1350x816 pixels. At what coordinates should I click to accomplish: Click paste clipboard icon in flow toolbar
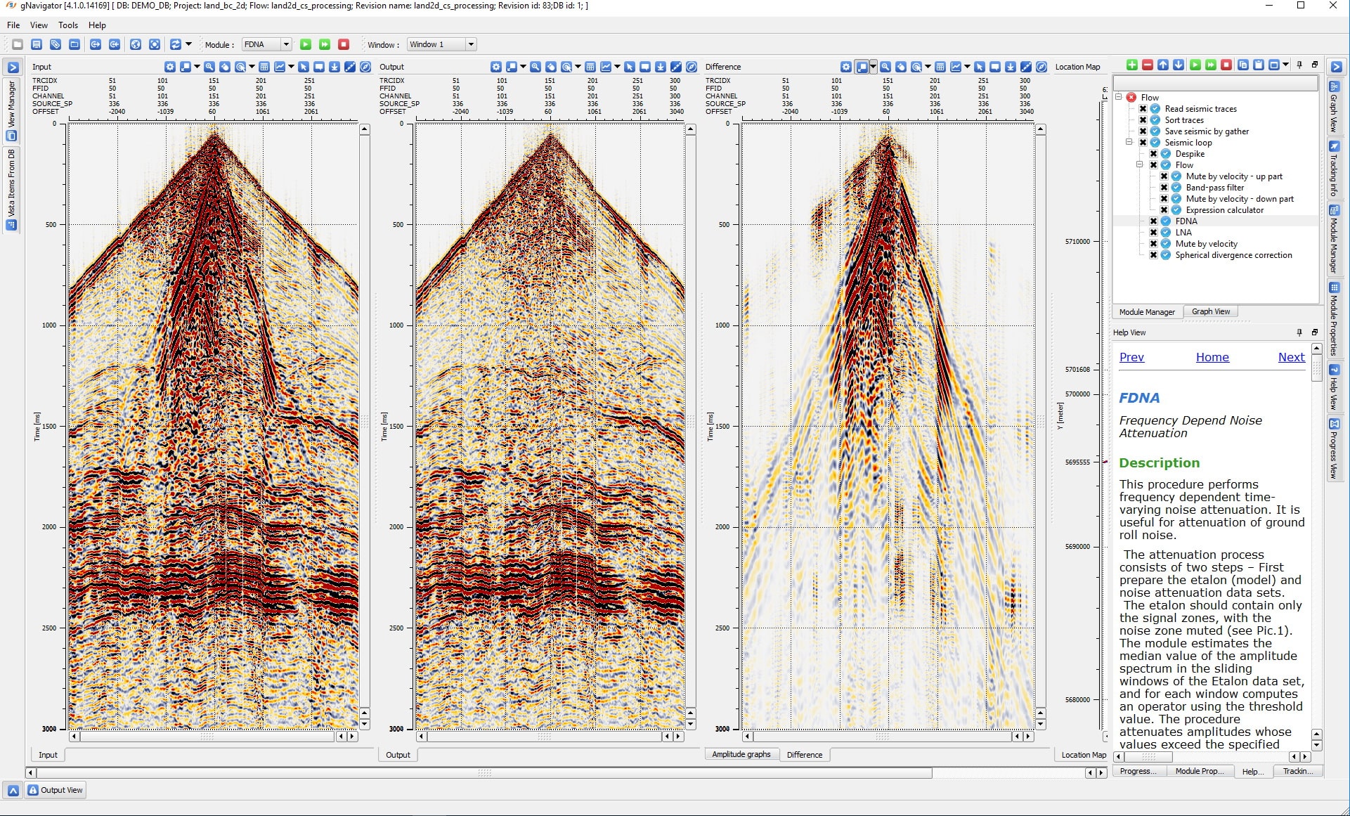tap(1259, 65)
